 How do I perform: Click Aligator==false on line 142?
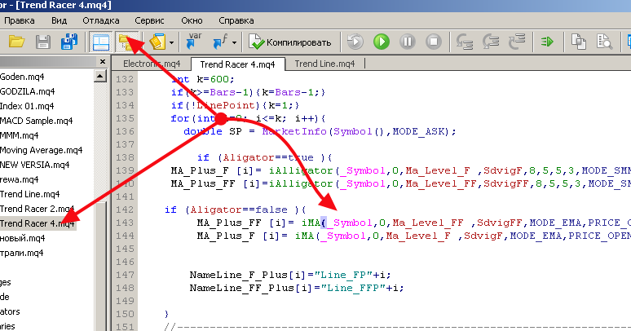click(239, 210)
